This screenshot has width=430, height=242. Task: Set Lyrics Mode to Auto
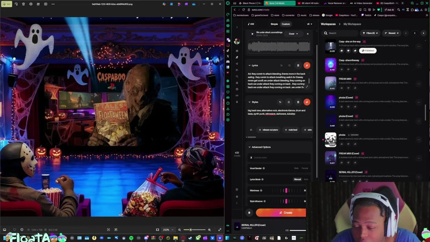[306, 179]
